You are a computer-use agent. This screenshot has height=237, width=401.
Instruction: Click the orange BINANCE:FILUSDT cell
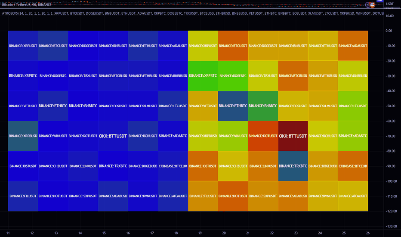(203, 196)
